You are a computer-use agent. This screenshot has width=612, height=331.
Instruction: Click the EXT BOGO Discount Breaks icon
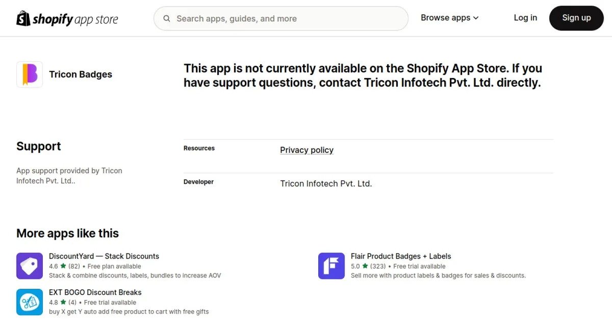point(30,302)
